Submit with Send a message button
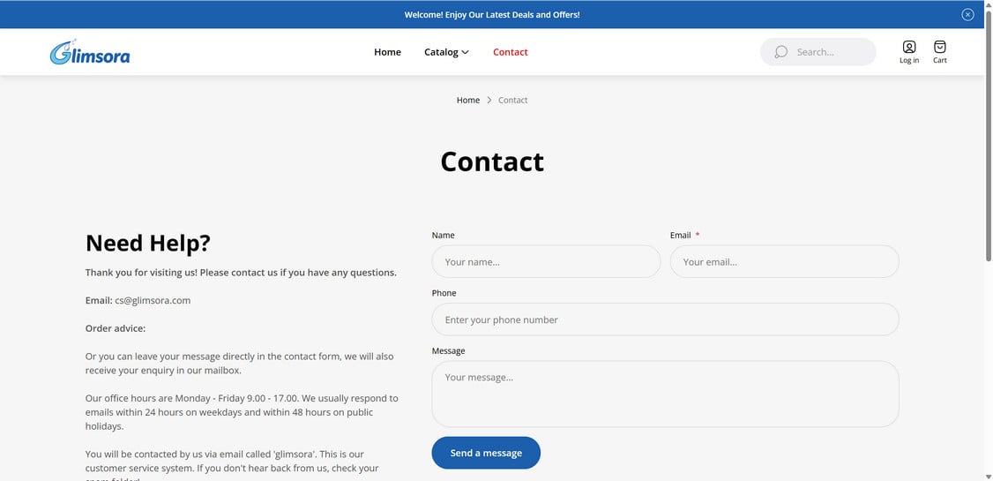 (x=486, y=453)
